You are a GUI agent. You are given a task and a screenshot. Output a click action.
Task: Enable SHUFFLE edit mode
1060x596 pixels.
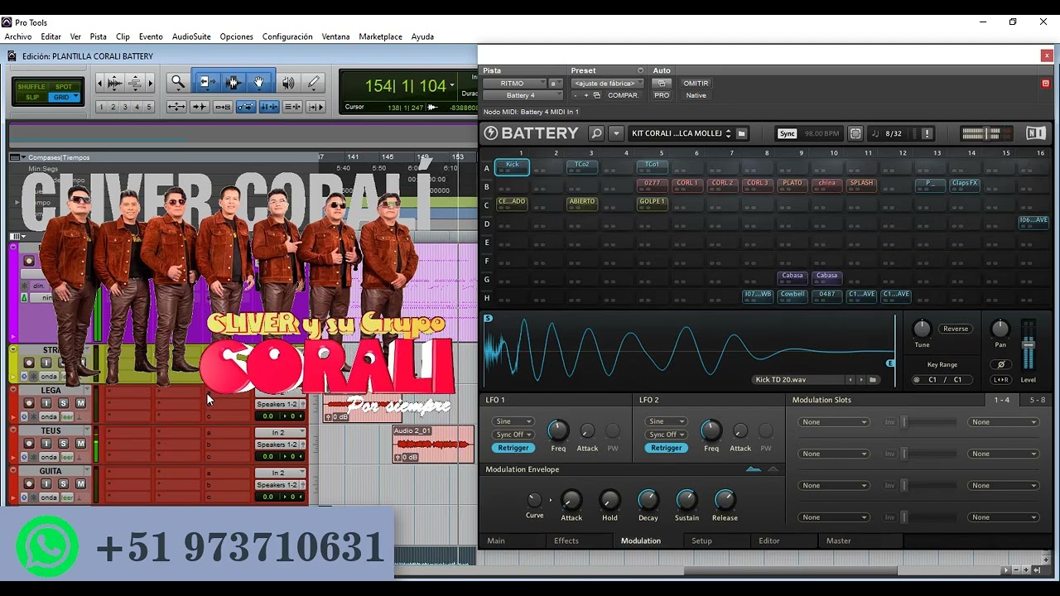point(31,87)
